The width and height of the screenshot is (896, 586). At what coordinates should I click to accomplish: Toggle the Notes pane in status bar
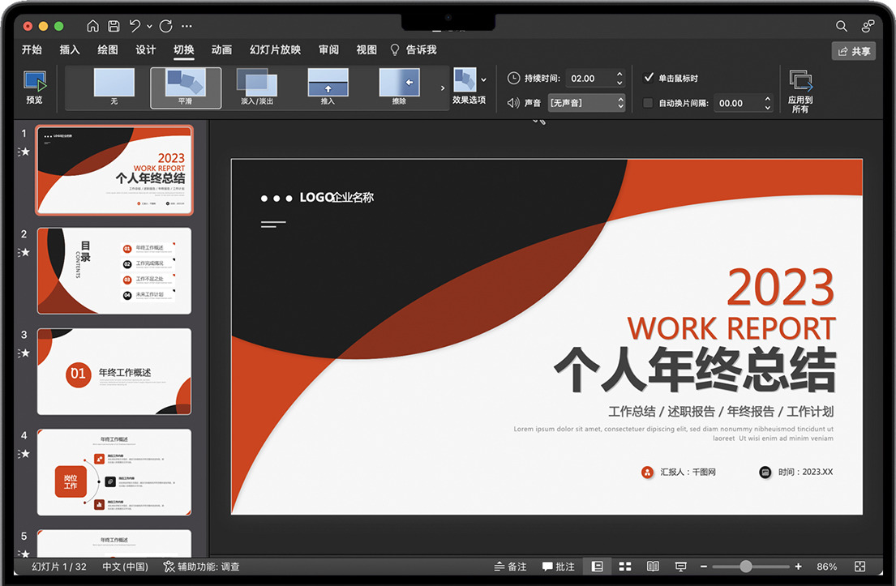511,567
